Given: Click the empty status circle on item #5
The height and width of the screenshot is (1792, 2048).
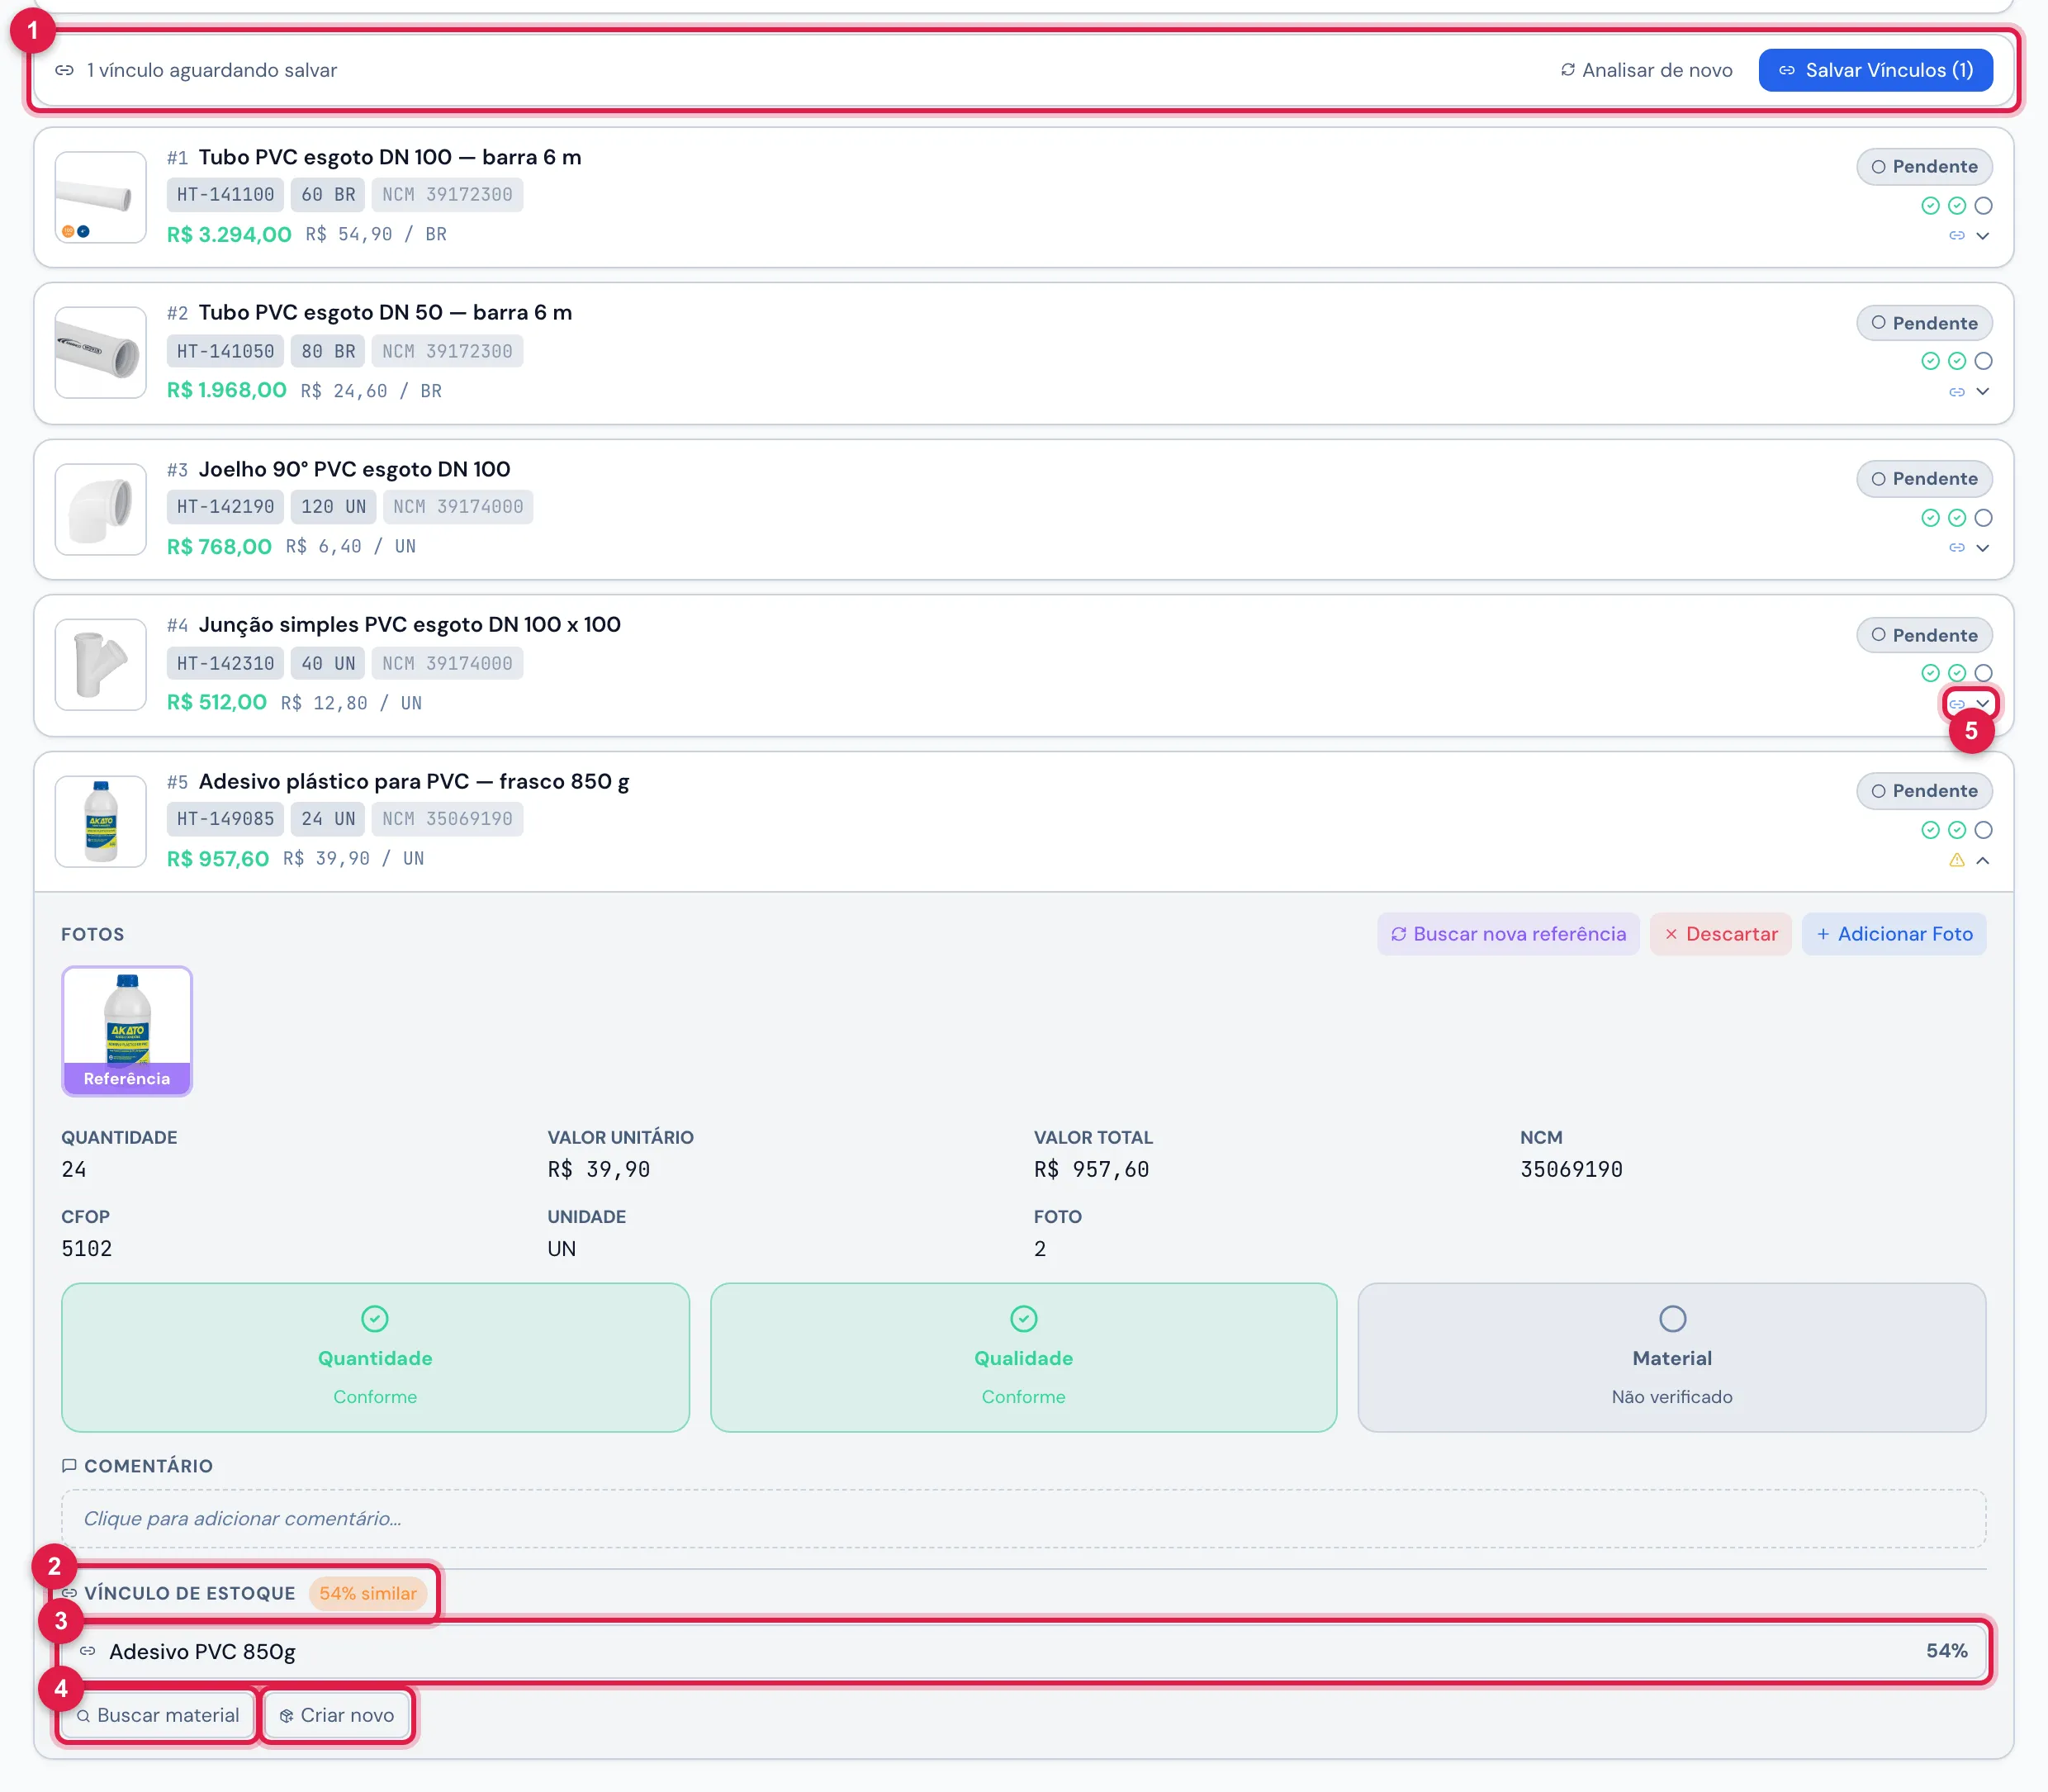Looking at the screenshot, I should (1983, 830).
